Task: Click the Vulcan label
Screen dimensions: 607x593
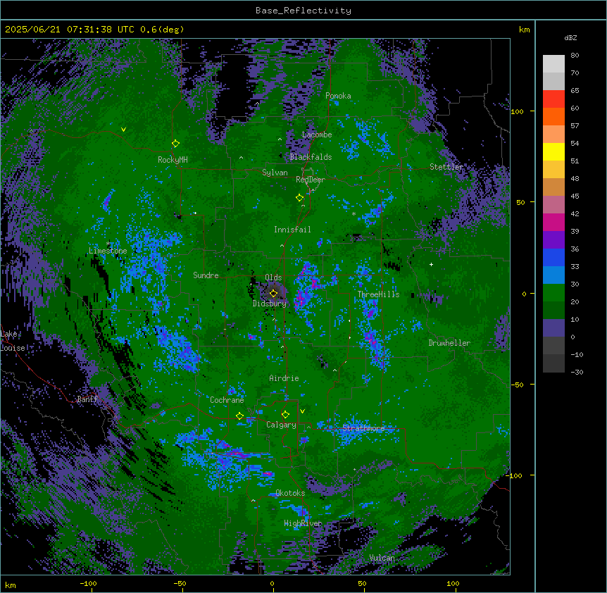Action: (382, 558)
